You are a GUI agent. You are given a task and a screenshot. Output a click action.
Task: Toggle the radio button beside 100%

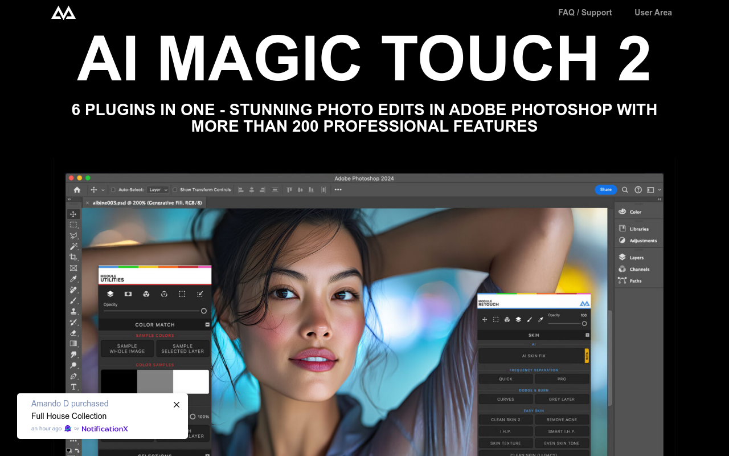193,417
